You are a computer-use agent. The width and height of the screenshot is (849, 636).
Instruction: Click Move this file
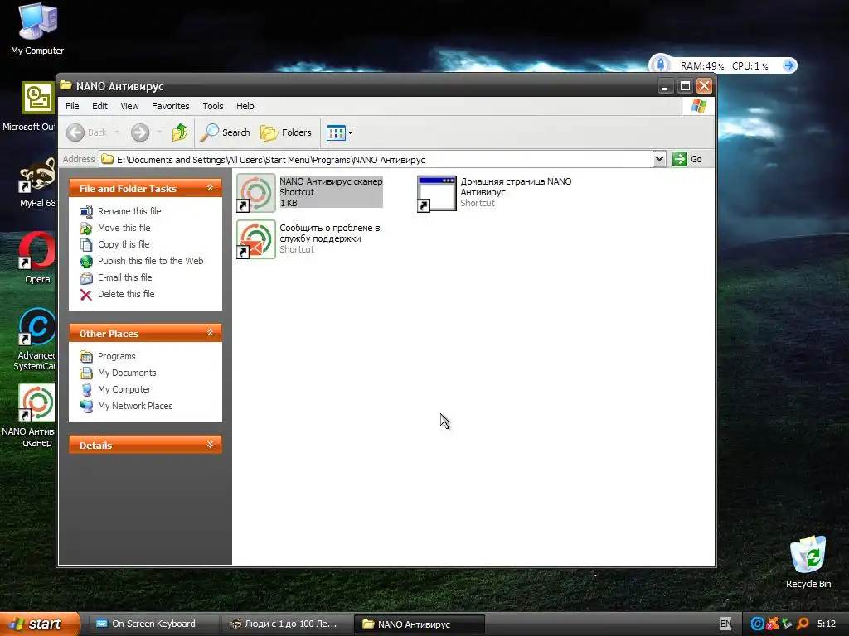(x=114, y=228)
